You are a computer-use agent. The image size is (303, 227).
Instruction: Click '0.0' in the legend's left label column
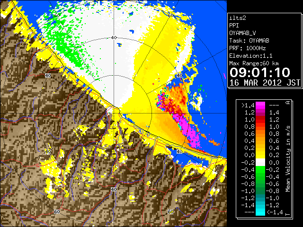tap(250, 155)
